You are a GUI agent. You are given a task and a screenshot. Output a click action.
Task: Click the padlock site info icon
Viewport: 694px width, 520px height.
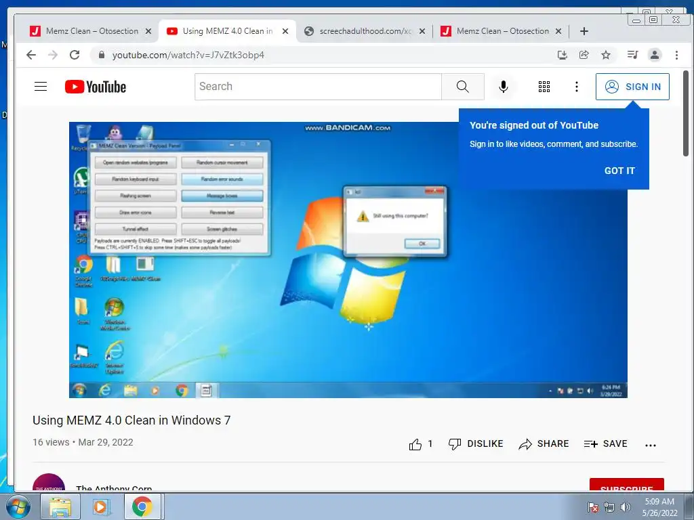click(102, 55)
